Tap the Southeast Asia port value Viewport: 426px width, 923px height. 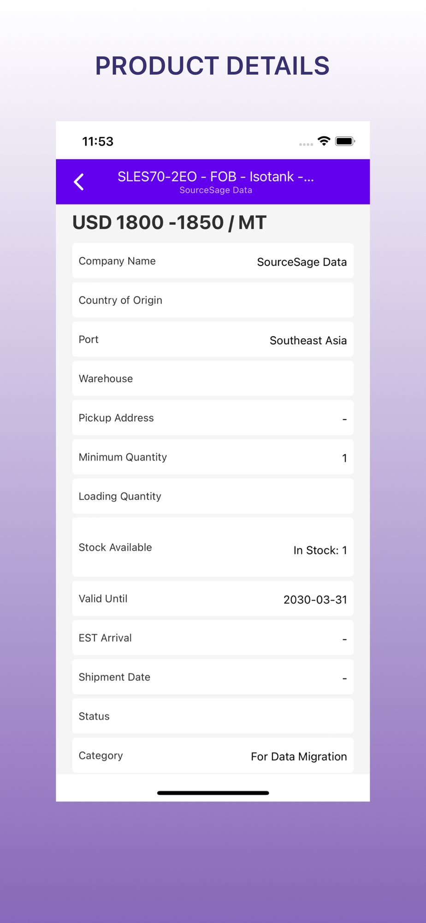point(308,341)
